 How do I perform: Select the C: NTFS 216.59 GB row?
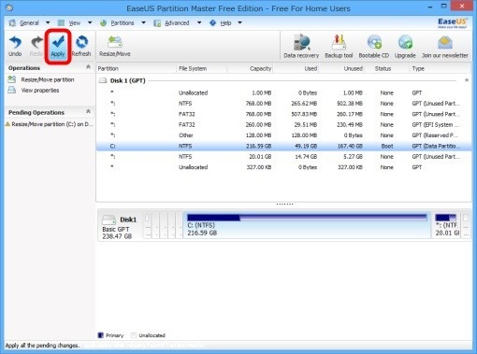coord(283,146)
